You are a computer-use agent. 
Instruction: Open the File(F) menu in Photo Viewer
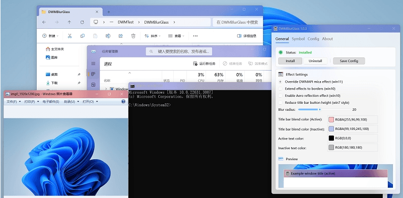coord(14,102)
